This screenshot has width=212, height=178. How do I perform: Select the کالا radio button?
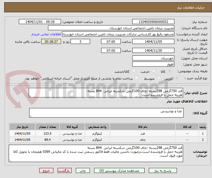(x=170, y=71)
